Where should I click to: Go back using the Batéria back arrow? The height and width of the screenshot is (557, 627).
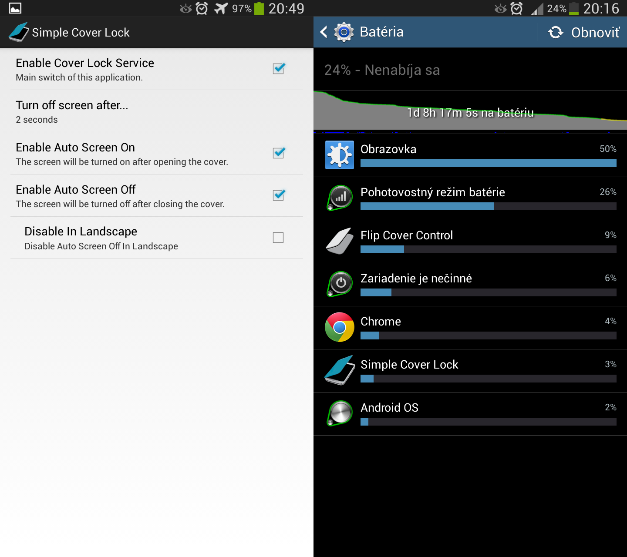click(324, 32)
